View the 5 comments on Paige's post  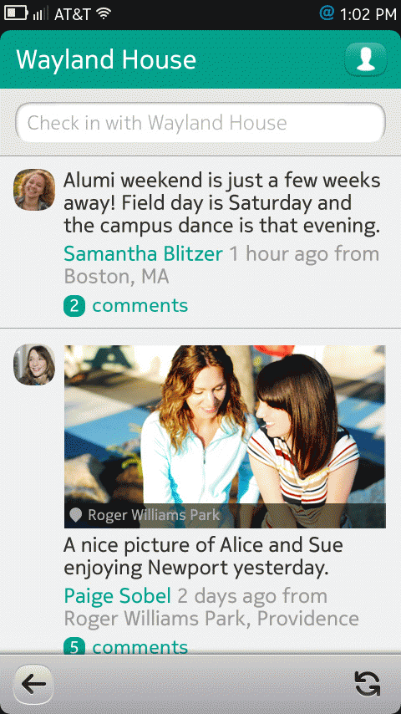(125, 646)
